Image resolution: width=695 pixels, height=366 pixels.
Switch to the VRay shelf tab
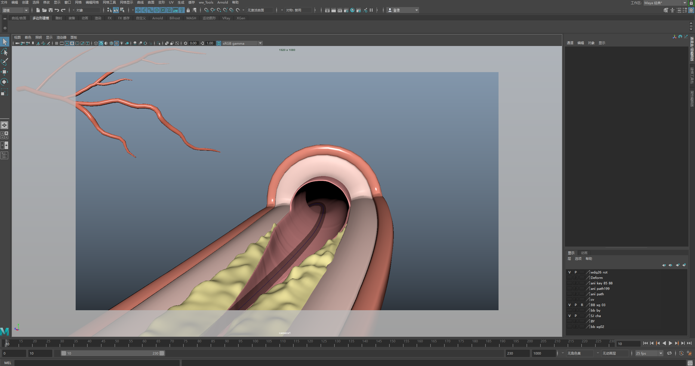pos(226,18)
